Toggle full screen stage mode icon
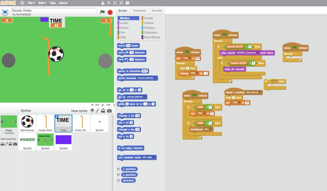This screenshot has width=327, height=191. [x=5, y=12]
